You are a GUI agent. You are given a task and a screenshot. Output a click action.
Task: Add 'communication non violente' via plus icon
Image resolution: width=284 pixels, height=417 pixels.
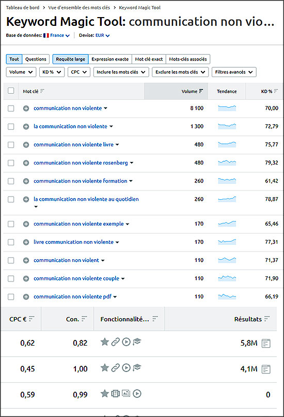point(26,108)
